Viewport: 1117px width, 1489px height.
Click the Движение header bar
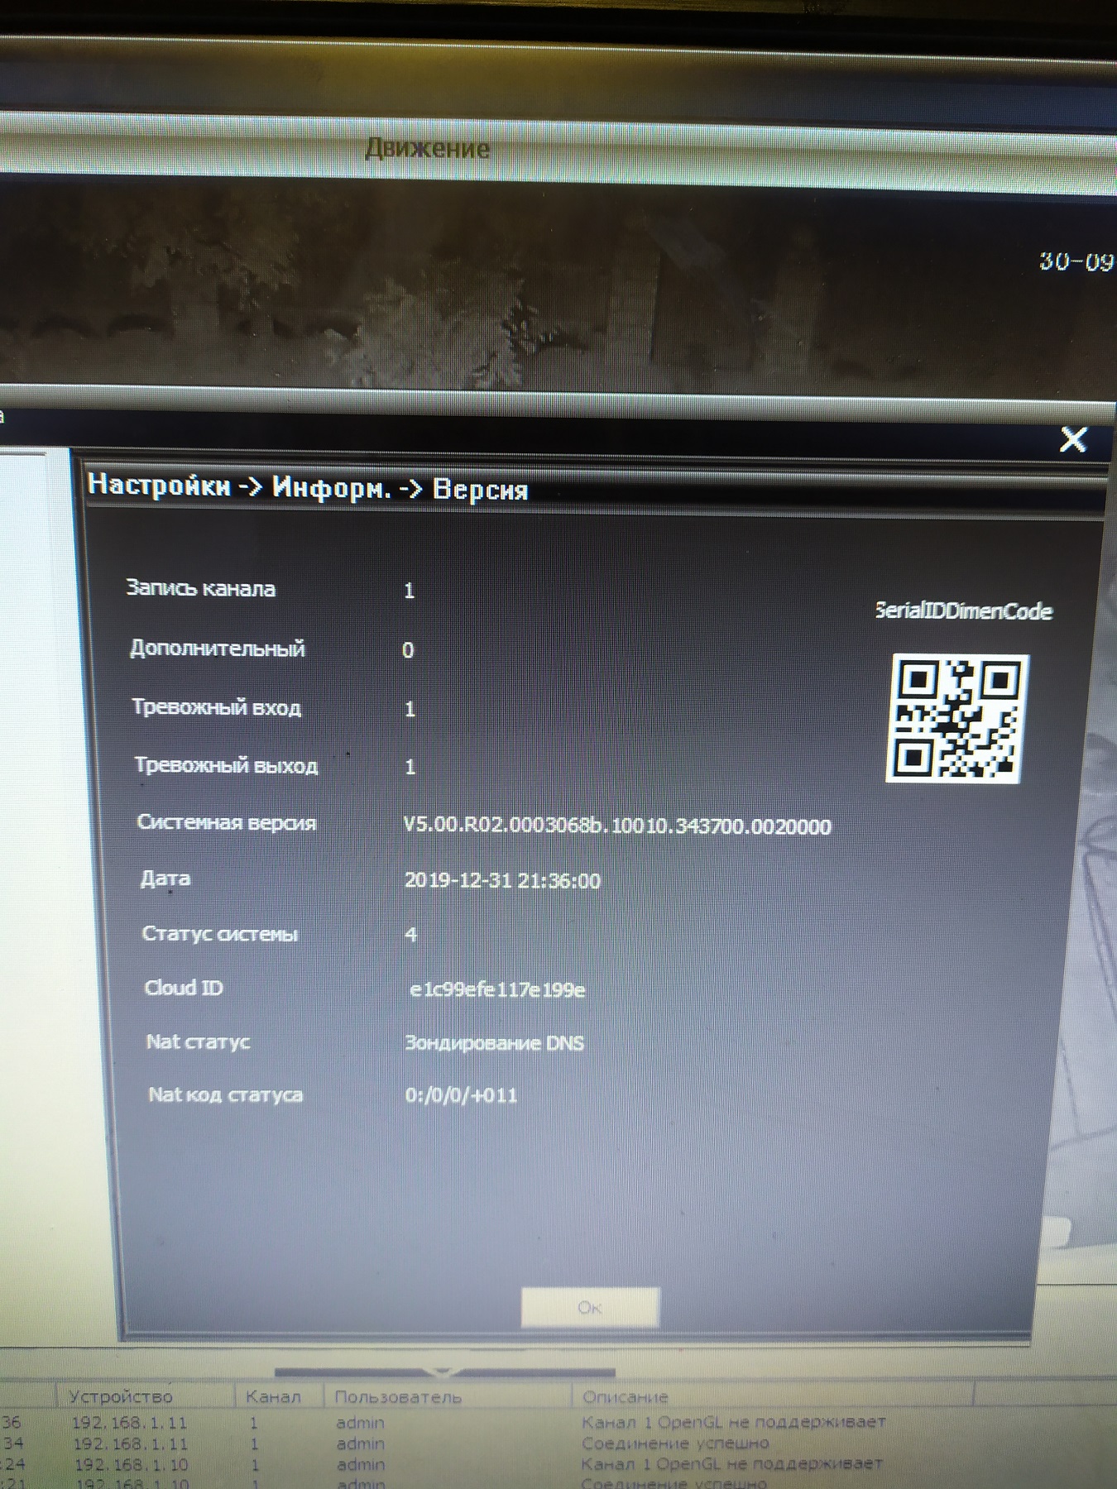tap(427, 149)
